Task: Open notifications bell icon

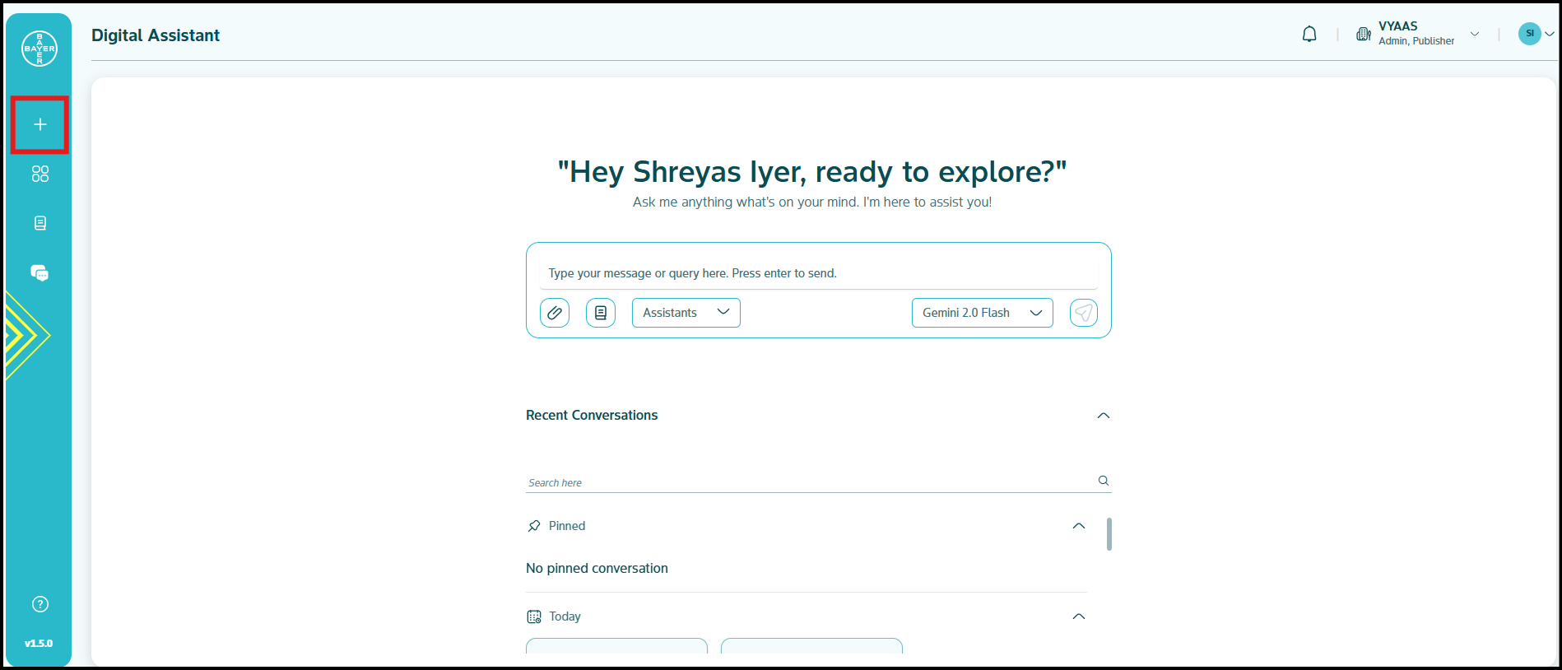Action: (1309, 35)
